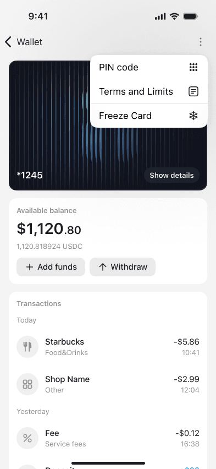
Task: Open the three-dot more options menu
Action: coord(201,42)
